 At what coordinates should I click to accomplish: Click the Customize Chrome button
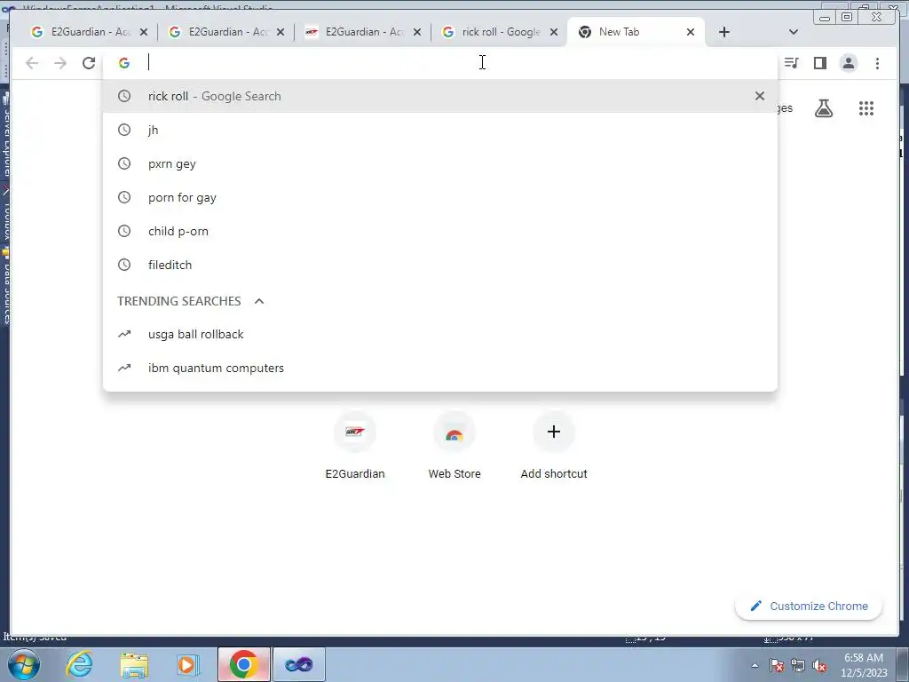(x=809, y=606)
